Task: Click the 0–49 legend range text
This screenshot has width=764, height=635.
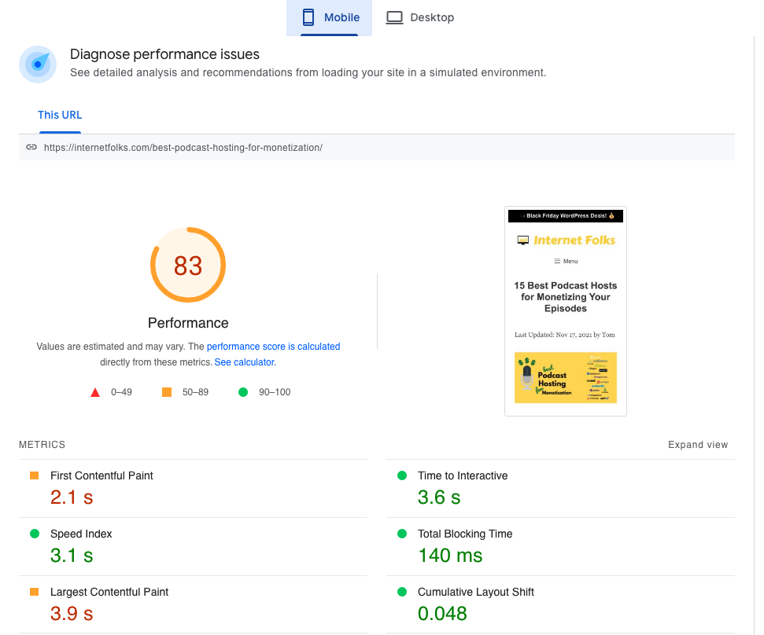Action: (121, 392)
